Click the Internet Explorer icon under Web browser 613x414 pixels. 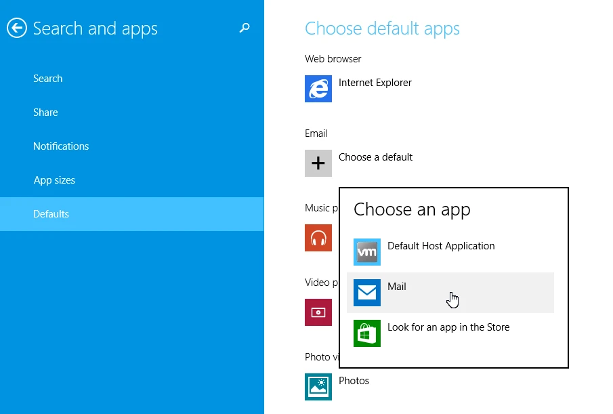(x=318, y=89)
